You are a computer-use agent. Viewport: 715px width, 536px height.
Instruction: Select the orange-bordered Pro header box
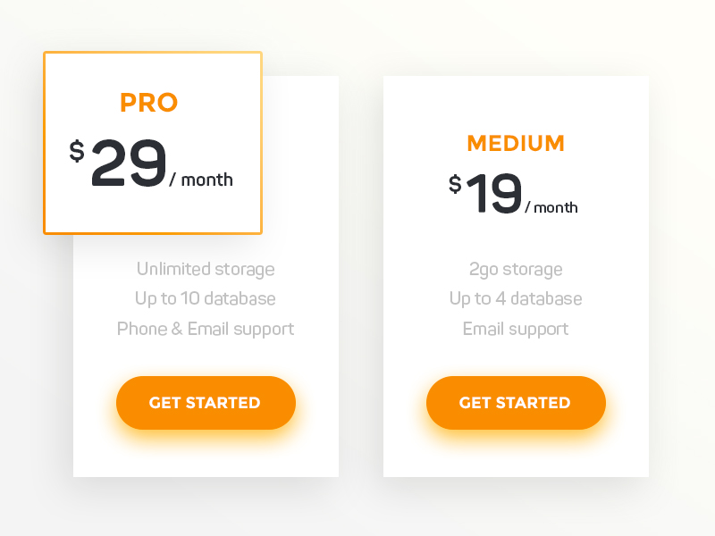[152, 214]
